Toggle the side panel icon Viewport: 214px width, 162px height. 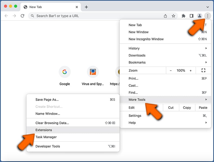192,16
